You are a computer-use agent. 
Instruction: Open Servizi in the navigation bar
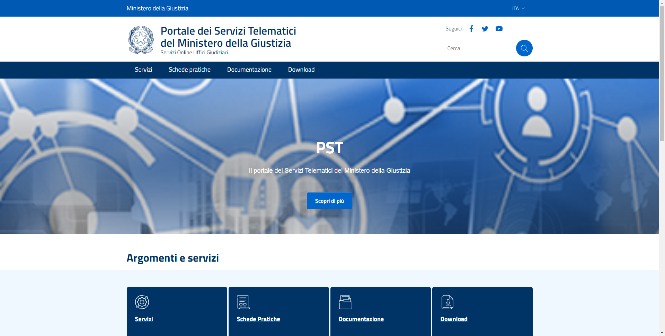(x=143, y=70)
